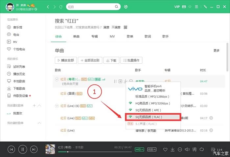
Task: Skip to the next track
Action: [x=34, y=149]
